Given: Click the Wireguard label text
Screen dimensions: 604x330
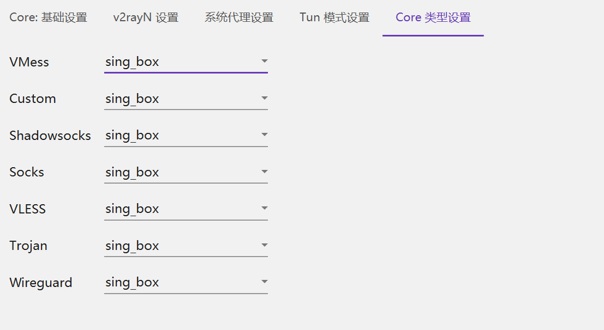Looking at the screenshot, I should pyautogui.click(x=41, y=283).
